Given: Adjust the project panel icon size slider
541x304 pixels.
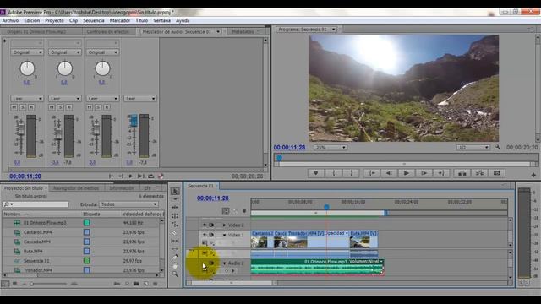Looking at the screenshot, I should point(32,284).
